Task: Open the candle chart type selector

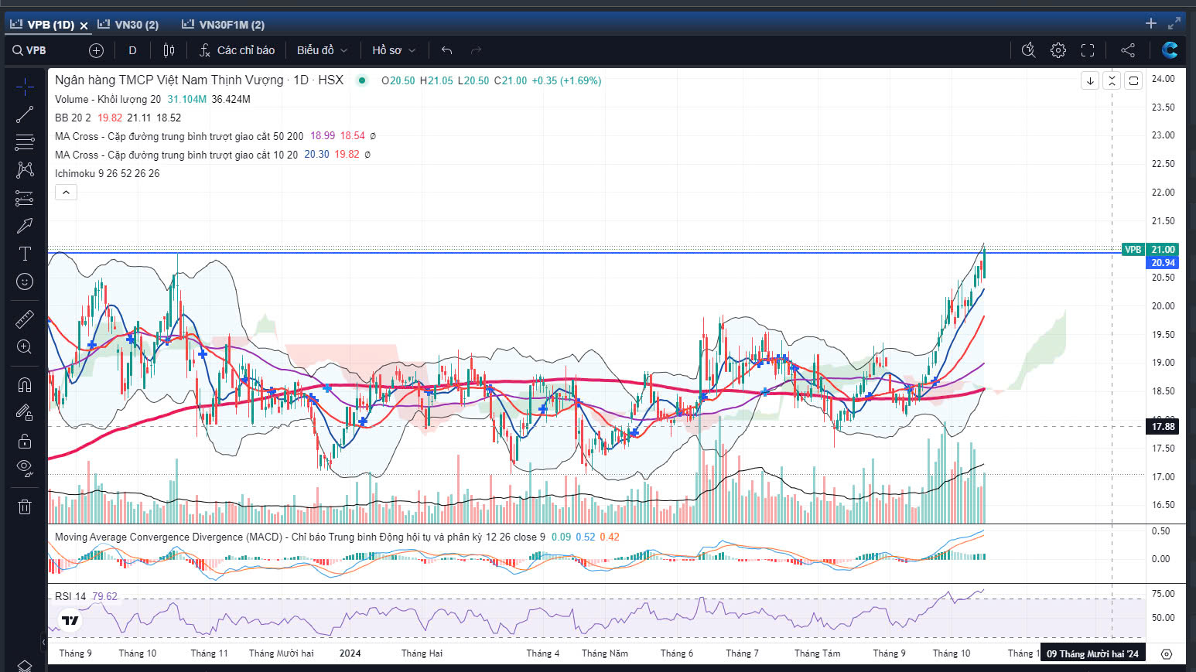Action: [x=169, y=50]
